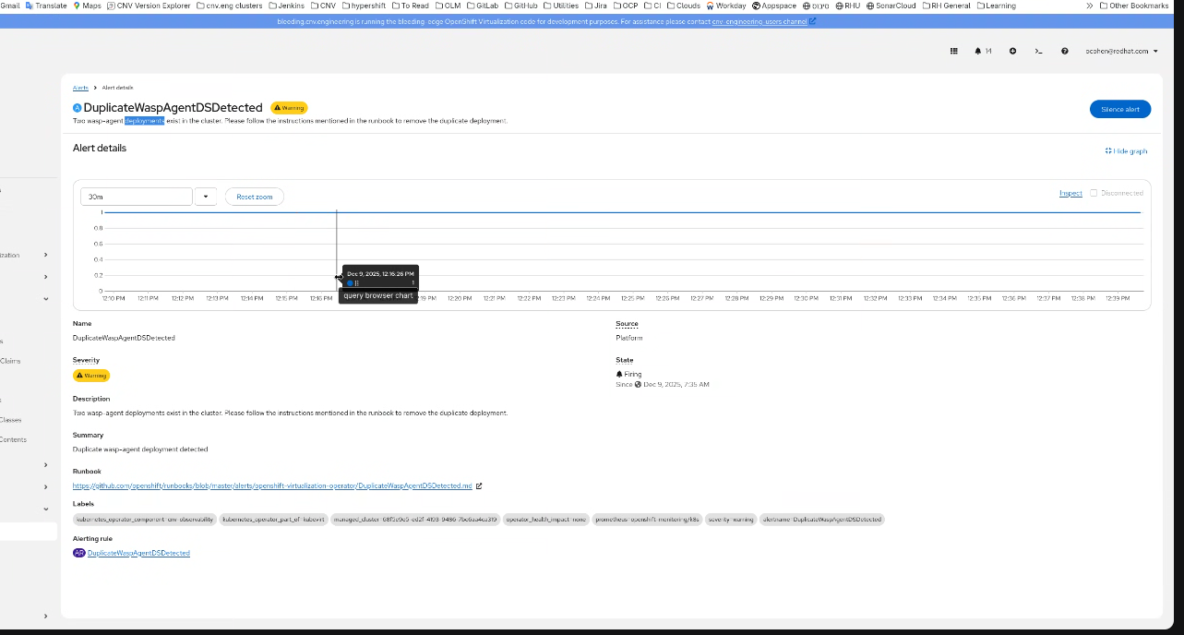
Task: Open the Maps bookmark
Action: [88, 6]
